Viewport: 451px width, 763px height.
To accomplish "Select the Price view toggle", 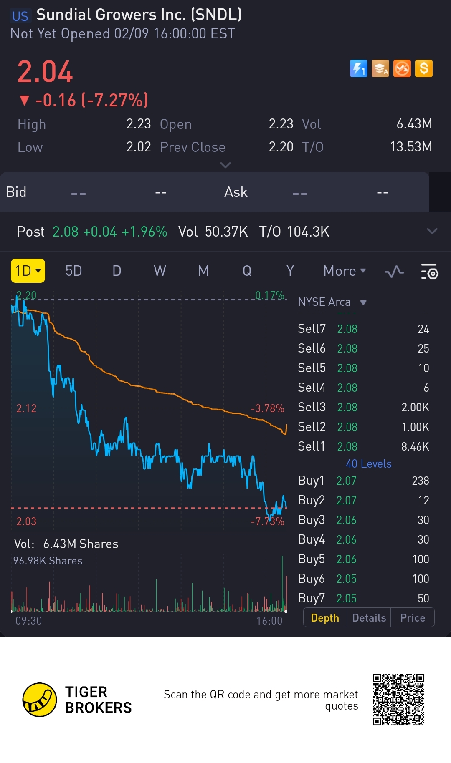I will click(x=413, y=618).
